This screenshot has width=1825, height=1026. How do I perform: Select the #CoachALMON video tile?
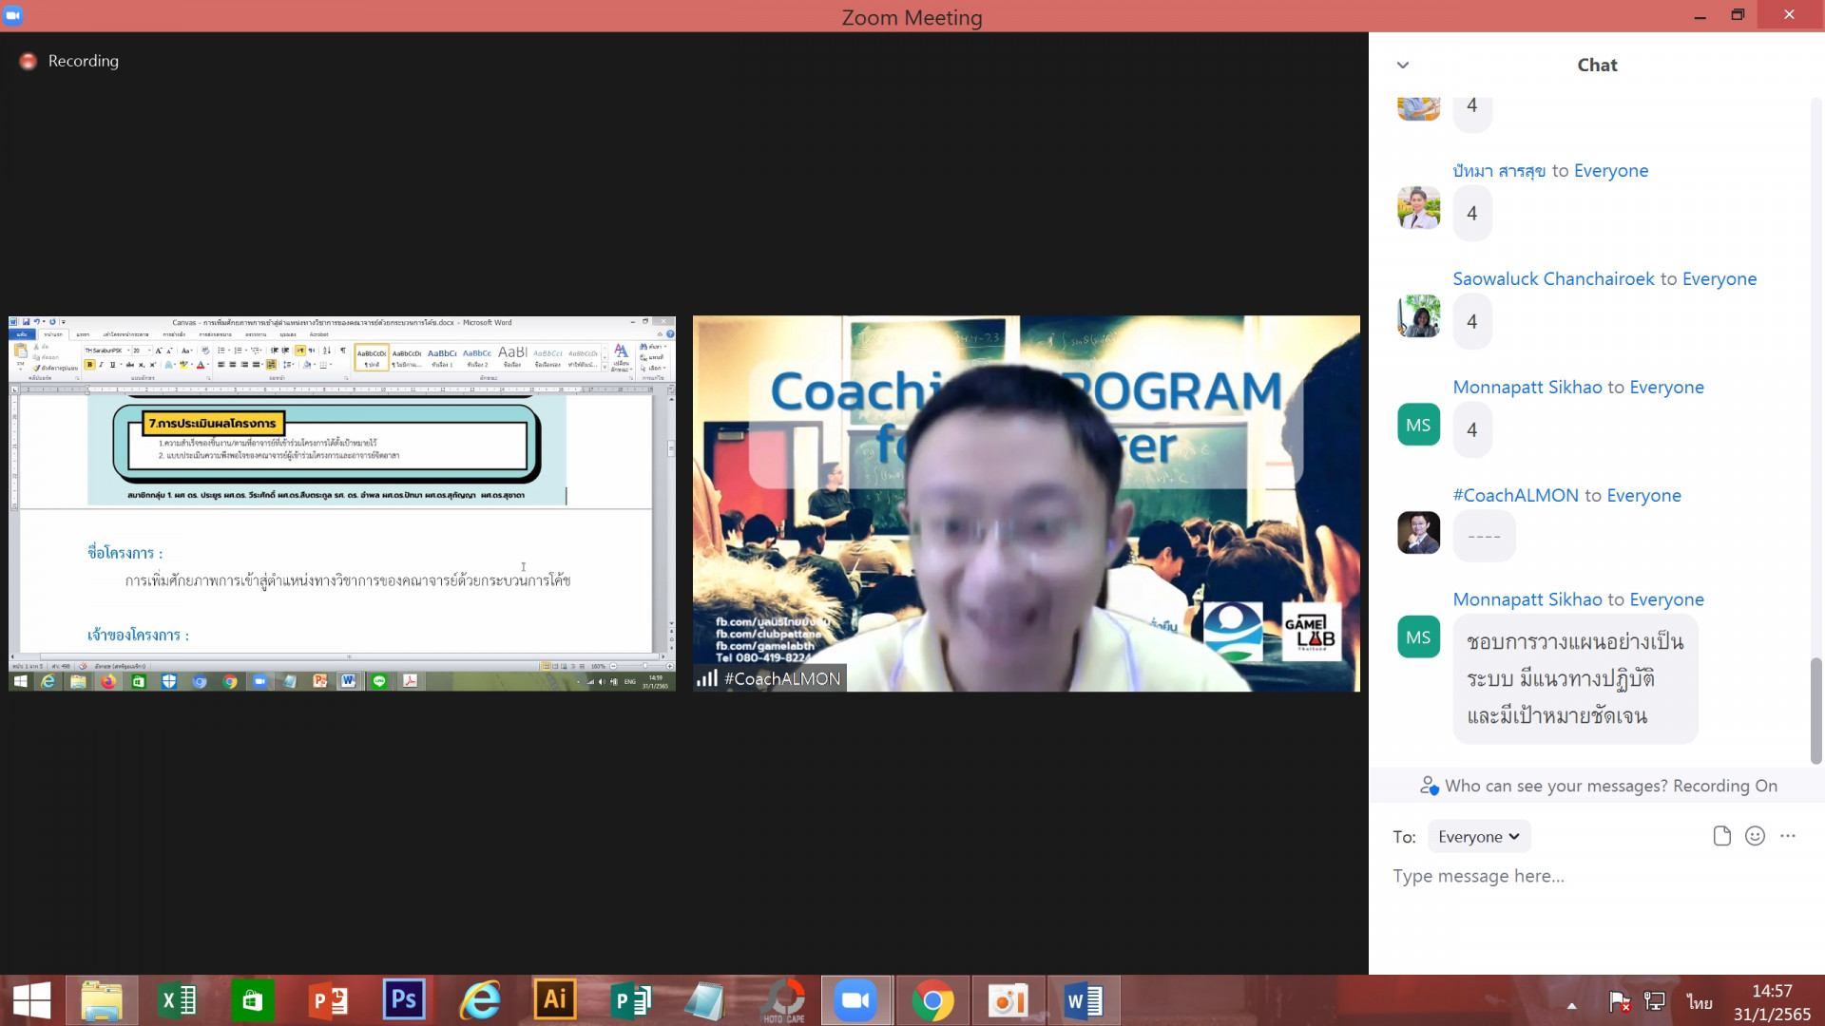[x=1026, y=503]
